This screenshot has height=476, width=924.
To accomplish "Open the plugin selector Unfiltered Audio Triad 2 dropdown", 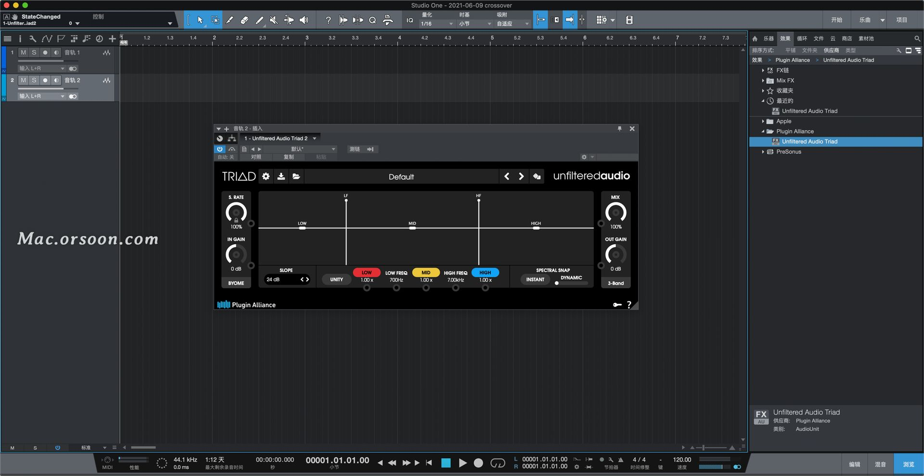I will pos(280,138).
